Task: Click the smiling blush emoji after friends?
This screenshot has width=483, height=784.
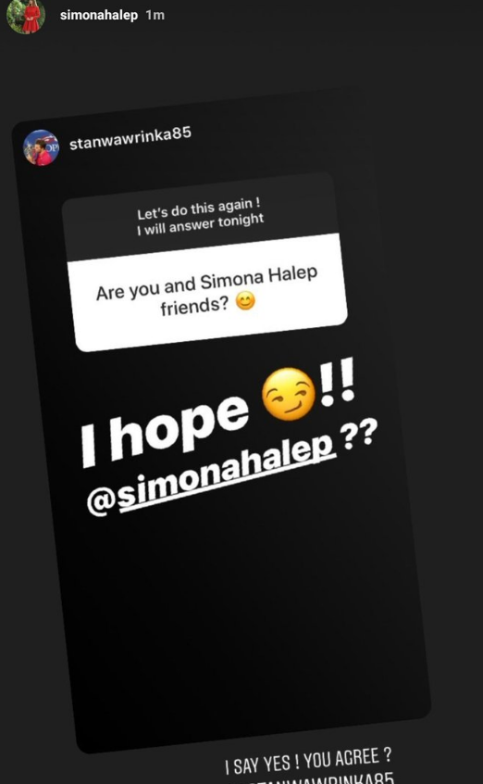Action: pos(245,301)
